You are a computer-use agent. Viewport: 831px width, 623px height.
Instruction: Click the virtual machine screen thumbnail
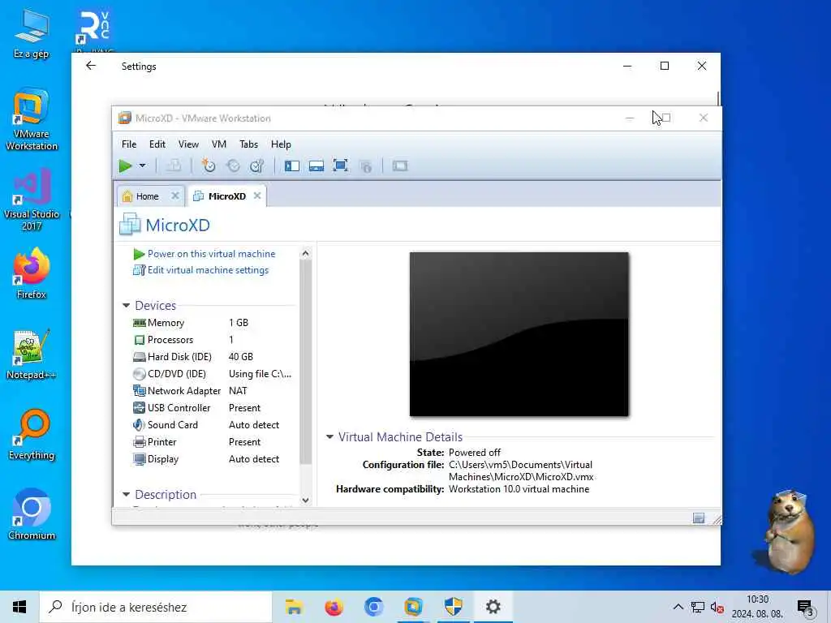pyautogui.click(x=519, y=334)
